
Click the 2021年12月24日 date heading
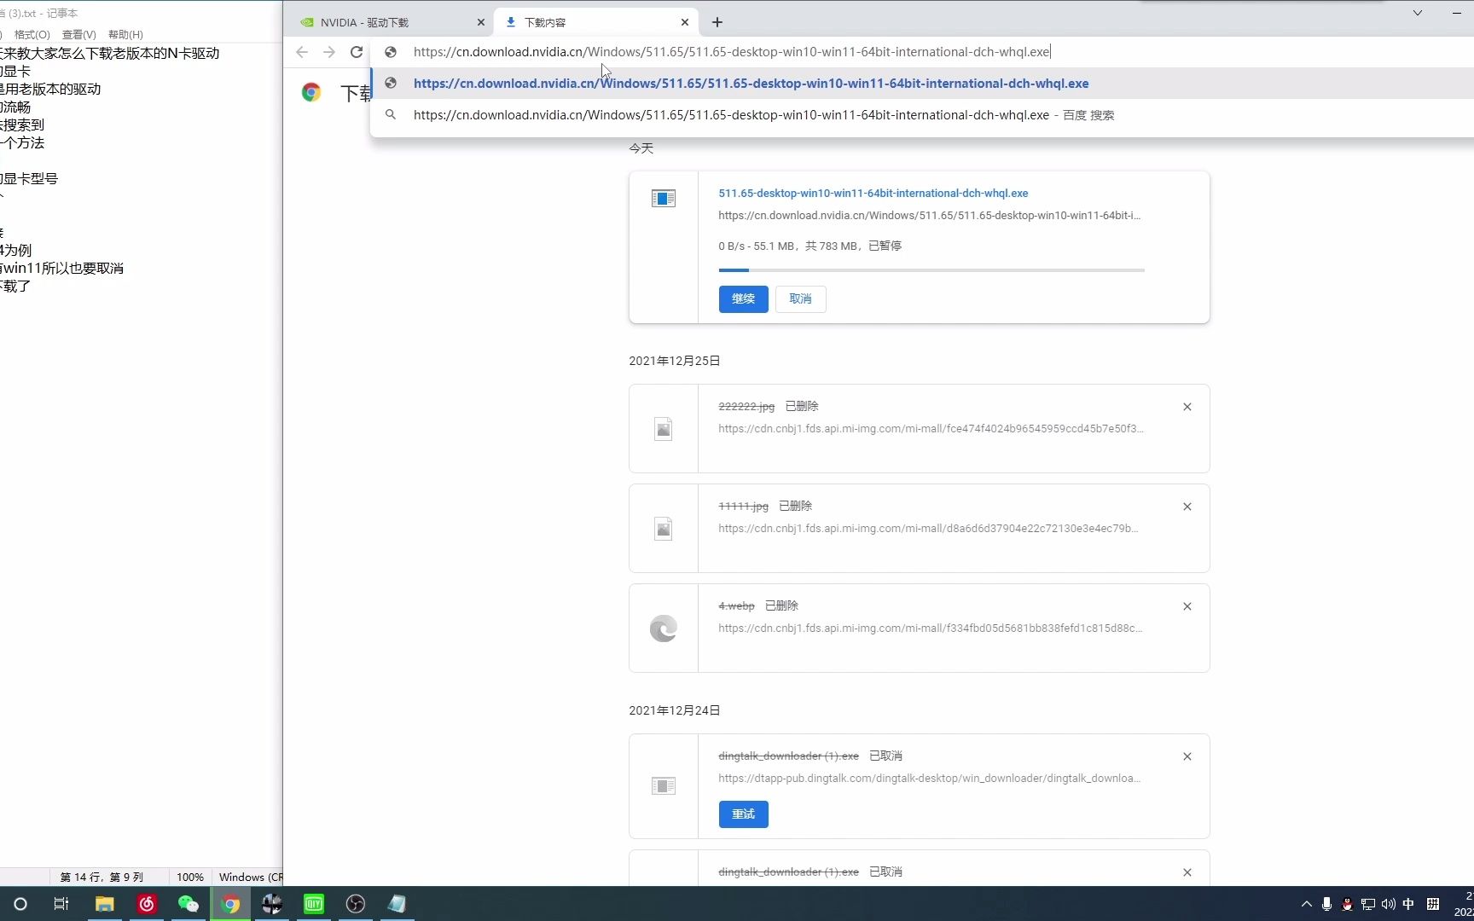tap(675, 710)
